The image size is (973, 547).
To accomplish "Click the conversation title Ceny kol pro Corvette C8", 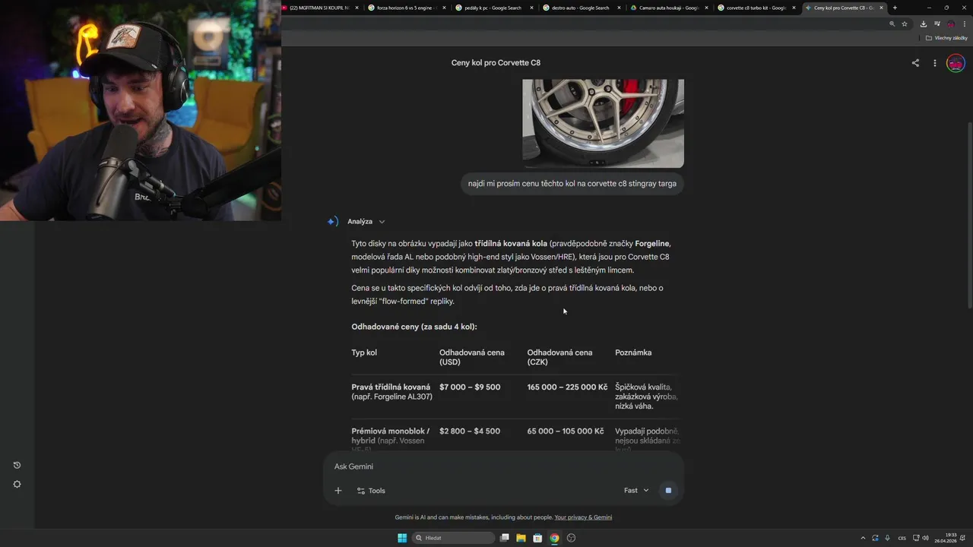I will pos(496,63).
